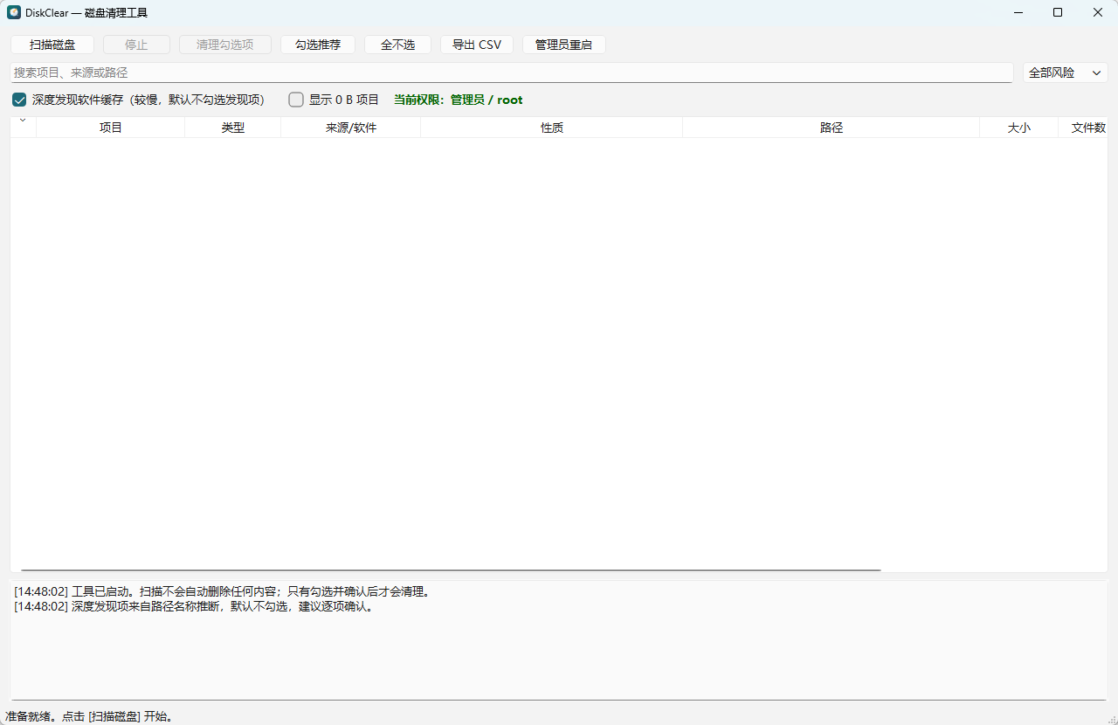This screenshot has width=1118, height=725.
Task: Click the first checkbox column header
Action: coord(24,128)
